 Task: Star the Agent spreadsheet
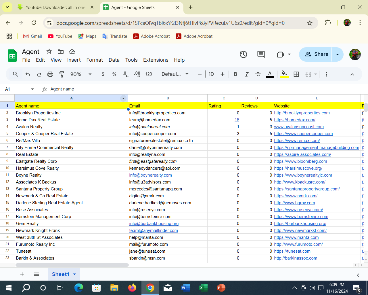pos(49,52)
